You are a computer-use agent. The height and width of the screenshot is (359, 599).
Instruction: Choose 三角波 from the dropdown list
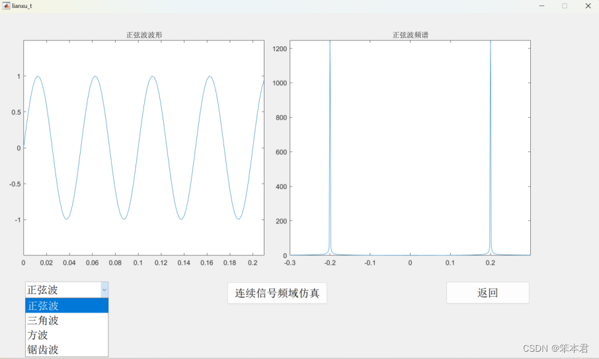click(67, 320)
